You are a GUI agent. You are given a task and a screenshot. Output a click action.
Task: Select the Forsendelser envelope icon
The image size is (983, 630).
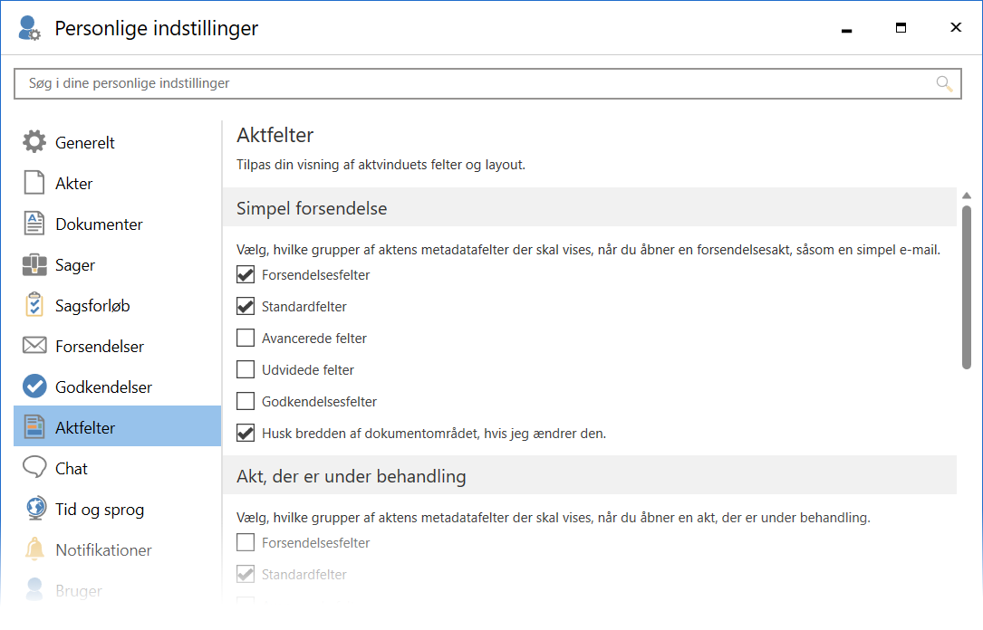(34, 346)
